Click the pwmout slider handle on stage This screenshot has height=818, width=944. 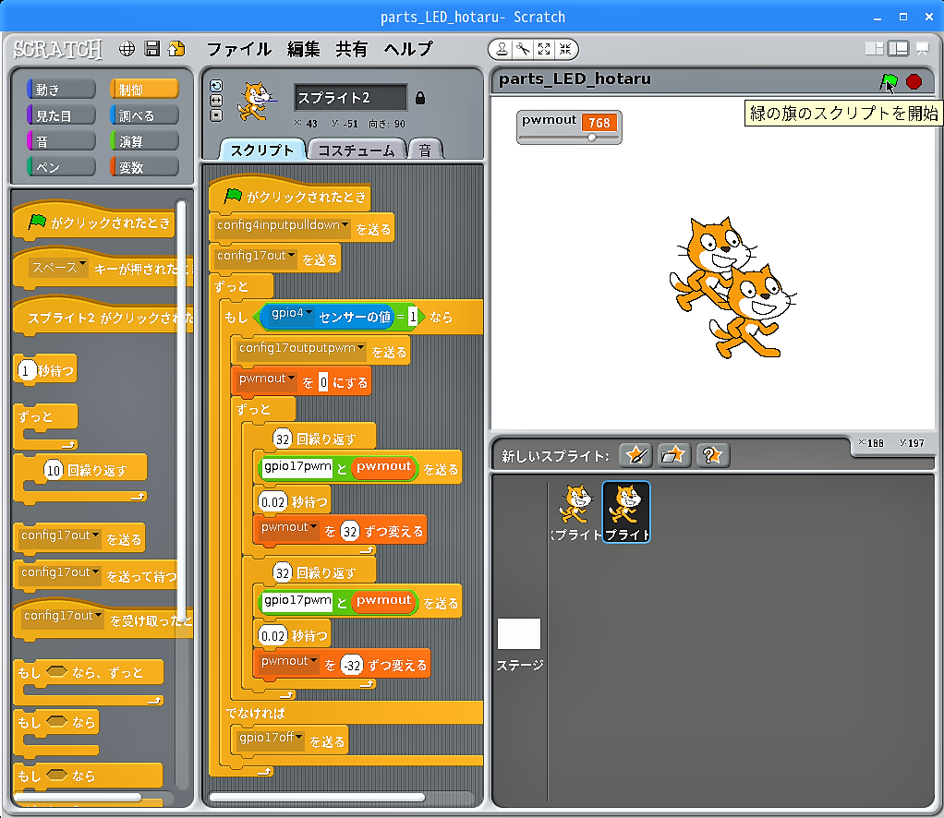click(x=592, y=138)
